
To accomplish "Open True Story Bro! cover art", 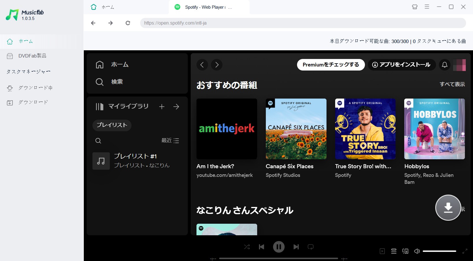I will coord(366,129).
